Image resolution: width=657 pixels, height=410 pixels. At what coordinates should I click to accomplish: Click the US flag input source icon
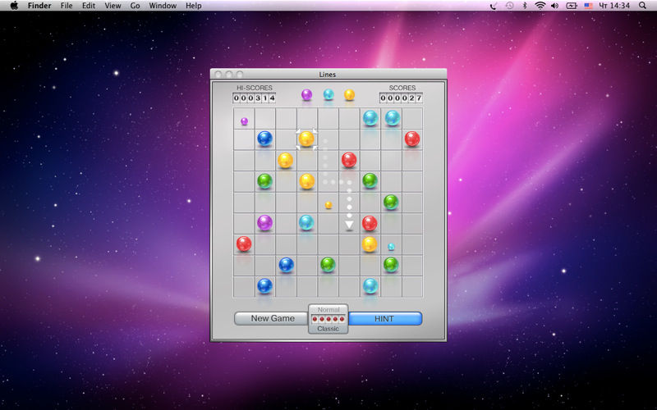[x=588, y=6]
